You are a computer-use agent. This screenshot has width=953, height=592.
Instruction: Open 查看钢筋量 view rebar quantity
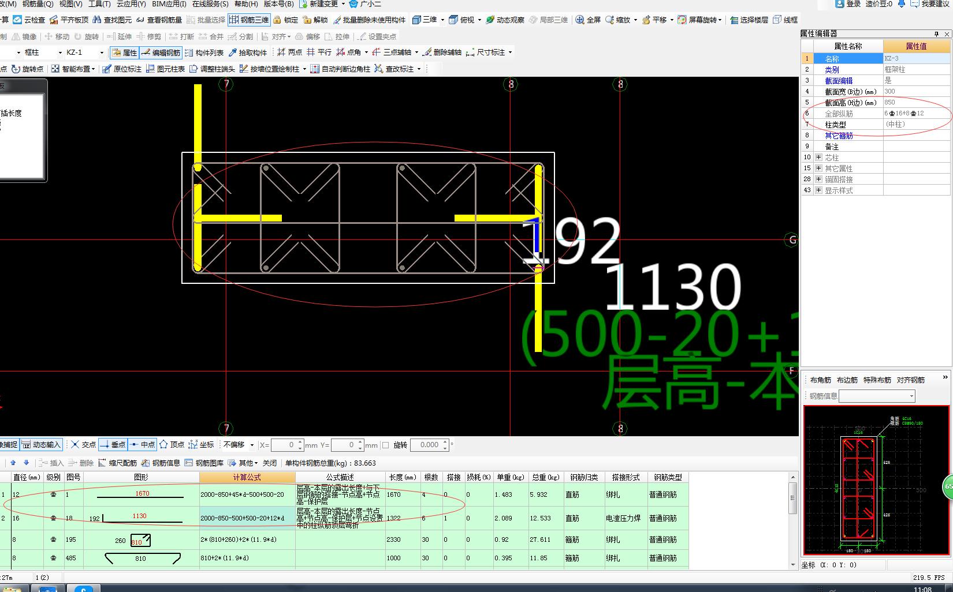point(159,20)
